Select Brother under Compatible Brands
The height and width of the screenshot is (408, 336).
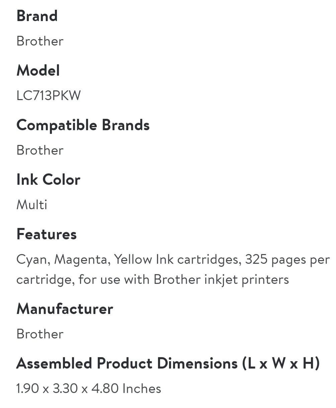tap(40, 150)
